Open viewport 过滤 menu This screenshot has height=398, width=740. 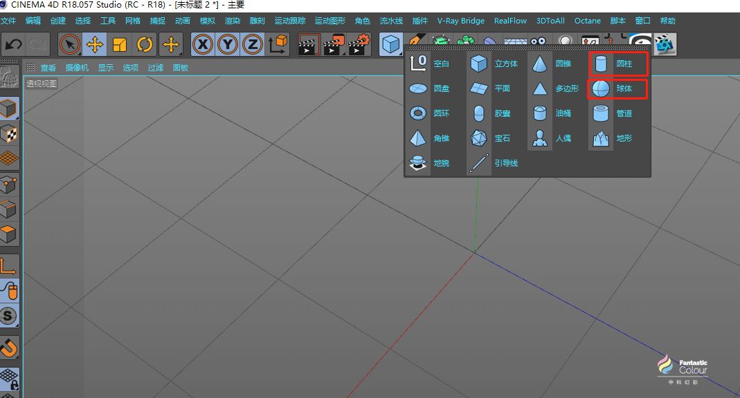tap(155, 68)
